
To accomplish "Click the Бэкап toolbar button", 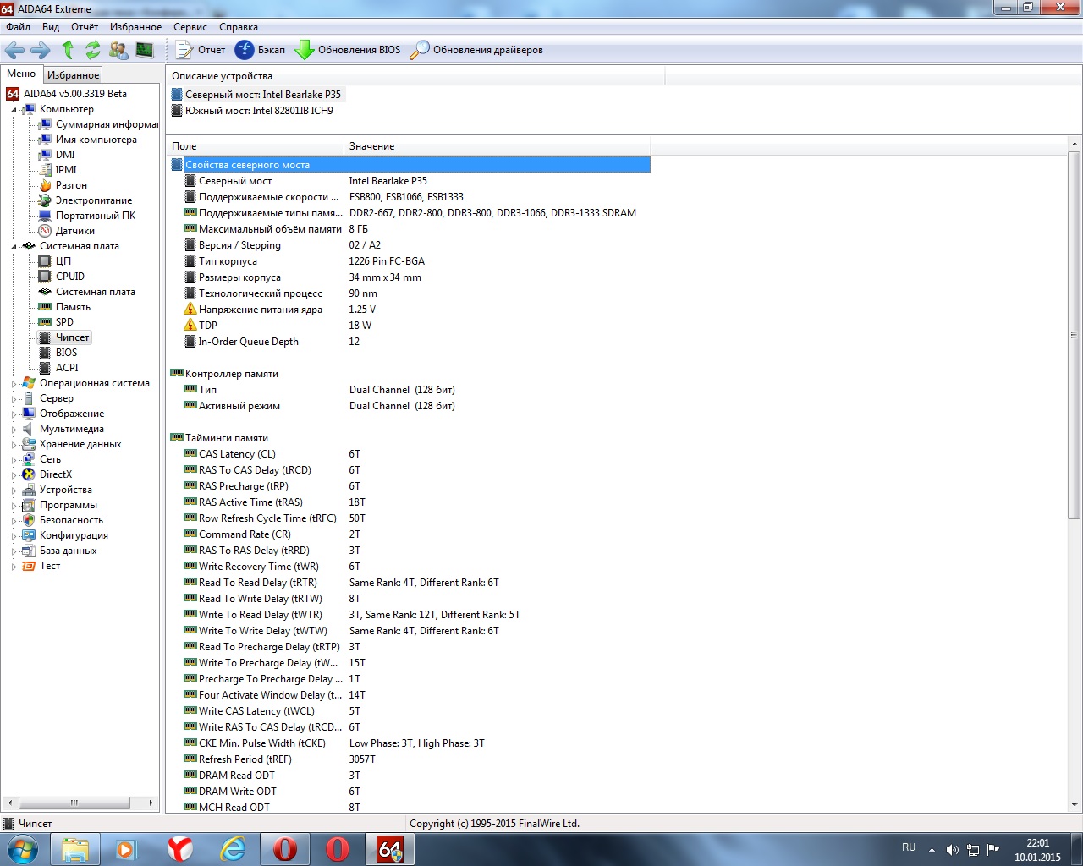I will 260,50.
